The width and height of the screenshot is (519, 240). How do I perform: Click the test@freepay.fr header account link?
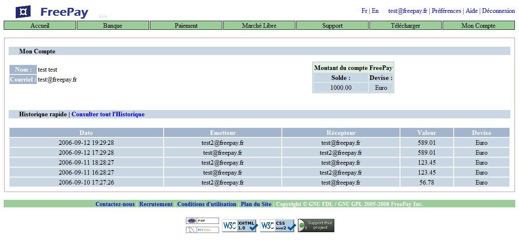pyautogui.click(x=408, y=11)
